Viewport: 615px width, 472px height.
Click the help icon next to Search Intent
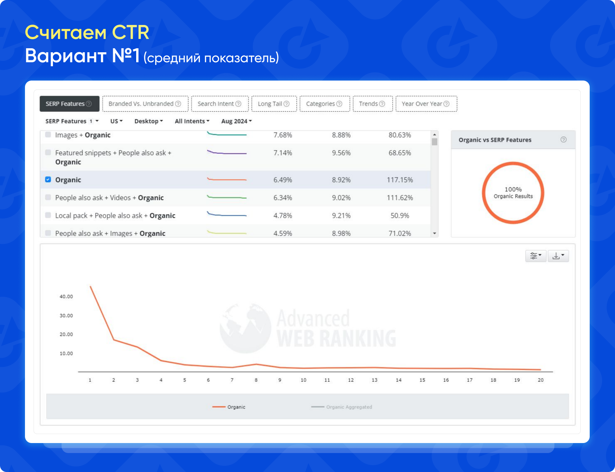point(238,104)
